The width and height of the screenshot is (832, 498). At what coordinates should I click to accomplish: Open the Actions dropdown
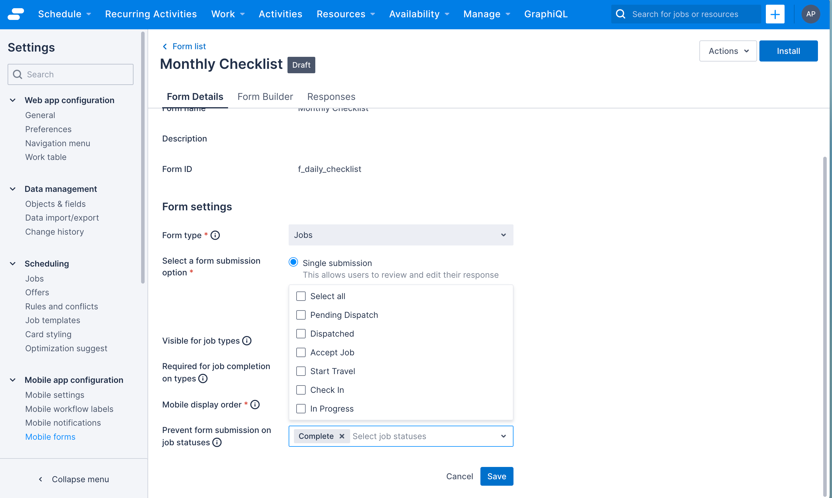coord(728,51)
